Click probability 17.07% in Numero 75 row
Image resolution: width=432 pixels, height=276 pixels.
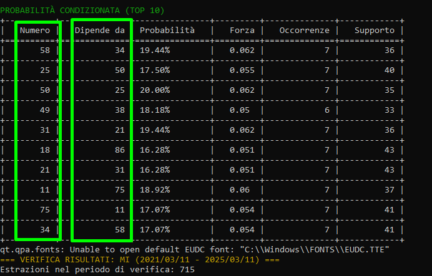tap(155, 210)
